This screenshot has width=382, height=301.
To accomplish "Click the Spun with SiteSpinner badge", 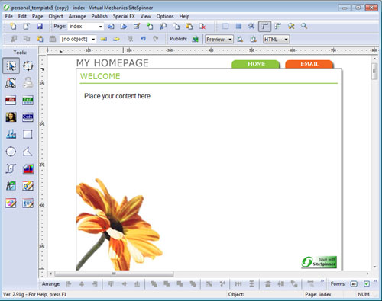I will tap(319, 262).
